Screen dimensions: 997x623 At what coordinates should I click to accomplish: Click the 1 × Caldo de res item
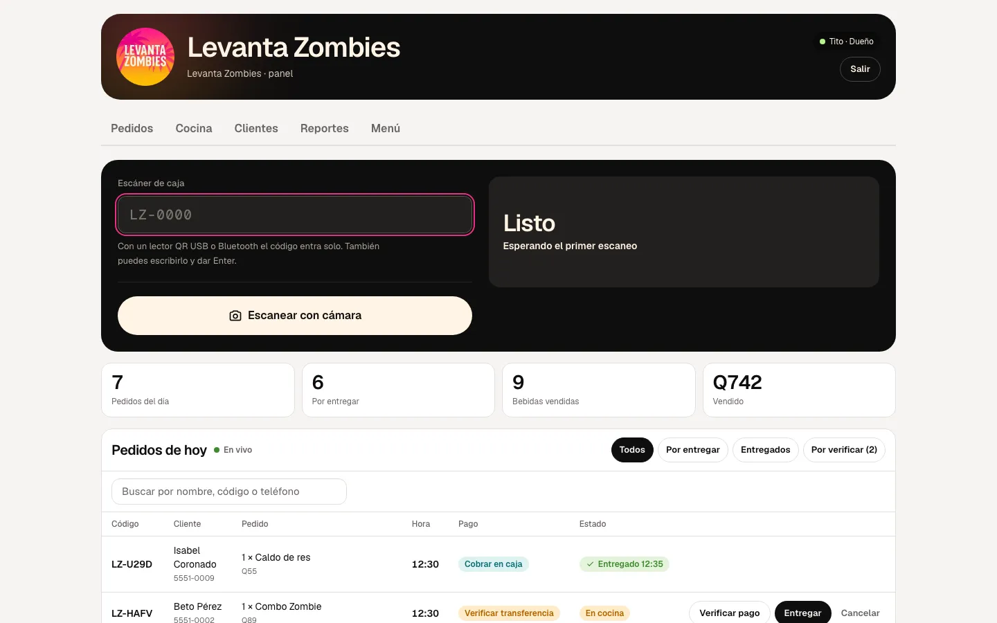coord(276,557)
